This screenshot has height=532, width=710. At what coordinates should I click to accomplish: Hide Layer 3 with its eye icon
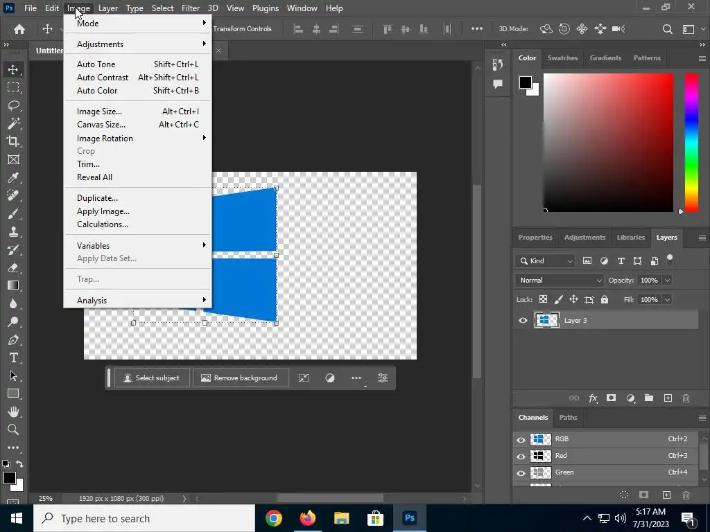523,320
